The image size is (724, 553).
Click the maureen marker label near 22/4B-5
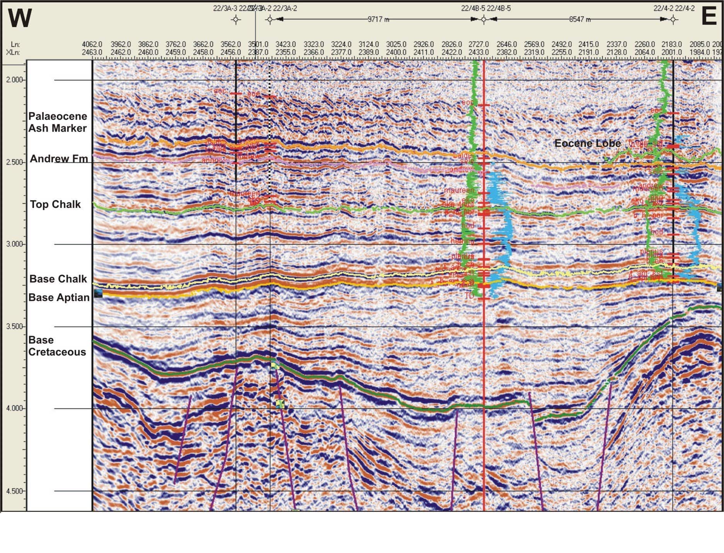tap(458, 190)
